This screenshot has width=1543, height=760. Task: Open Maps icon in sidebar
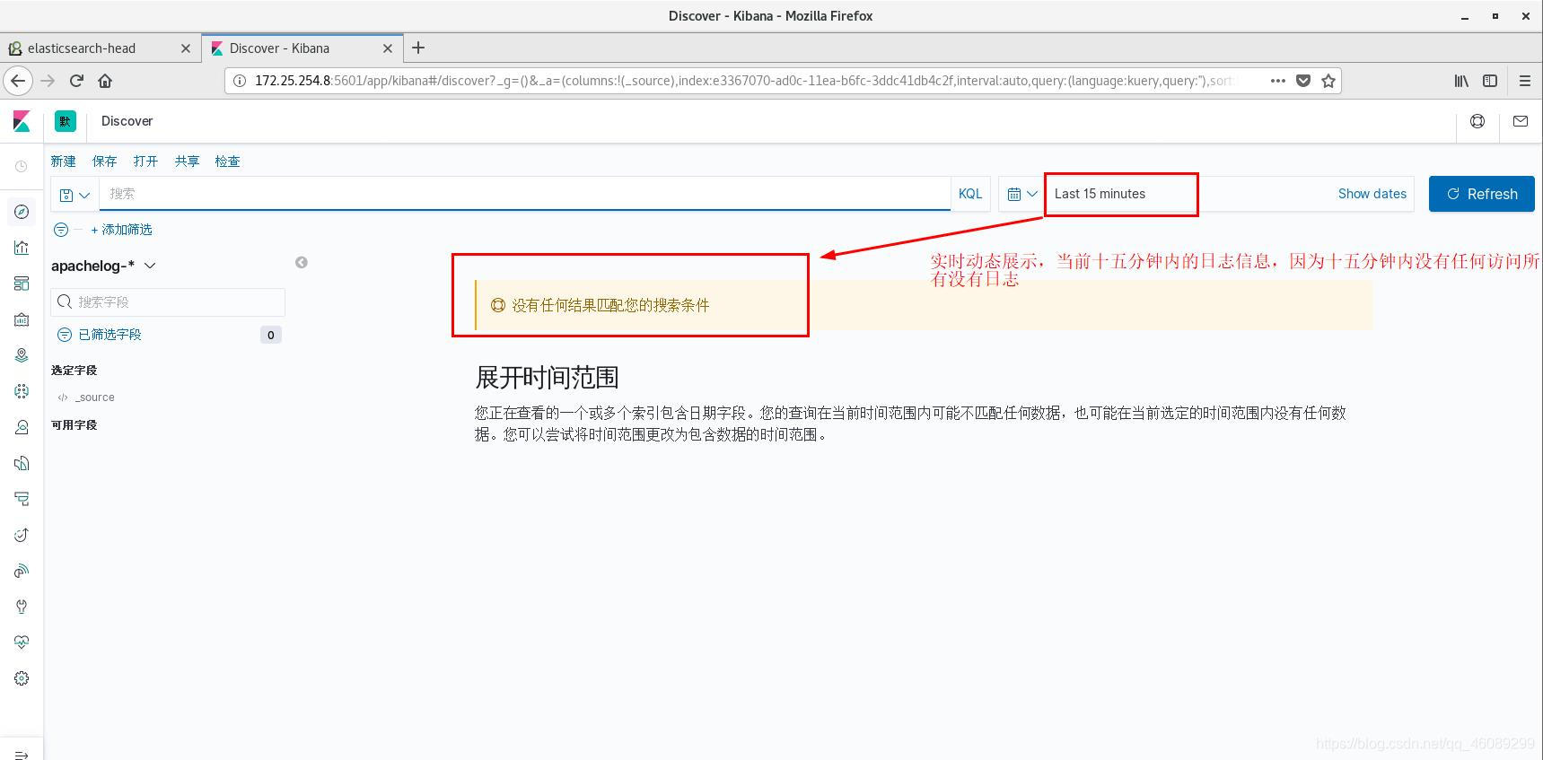(x=22, y=355)
